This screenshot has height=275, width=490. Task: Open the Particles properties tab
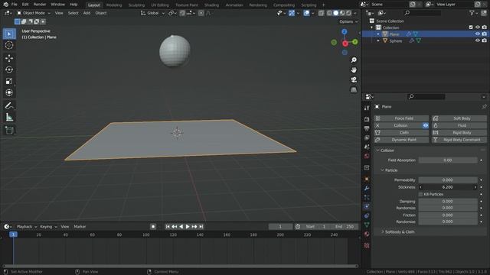[x=367, y=197]
